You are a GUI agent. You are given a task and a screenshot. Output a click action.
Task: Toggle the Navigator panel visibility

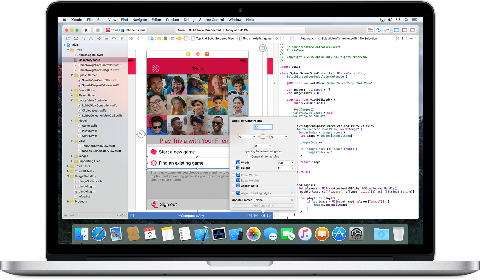[x=397, y=30]
